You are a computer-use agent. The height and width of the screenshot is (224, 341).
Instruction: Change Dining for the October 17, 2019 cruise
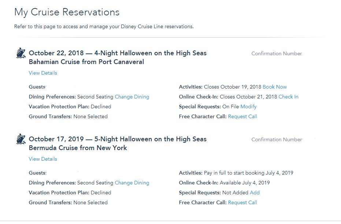pyautogui.click(x=132, y=183)
